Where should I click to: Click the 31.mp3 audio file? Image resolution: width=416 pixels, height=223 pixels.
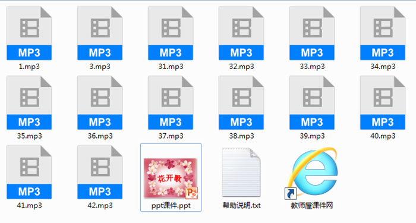pyautogui.click(x=171, y=33)
